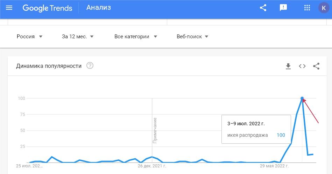Click the embed code icon
Image resolution: width=332 pixels, height=174 pixels.
[302, 66]
